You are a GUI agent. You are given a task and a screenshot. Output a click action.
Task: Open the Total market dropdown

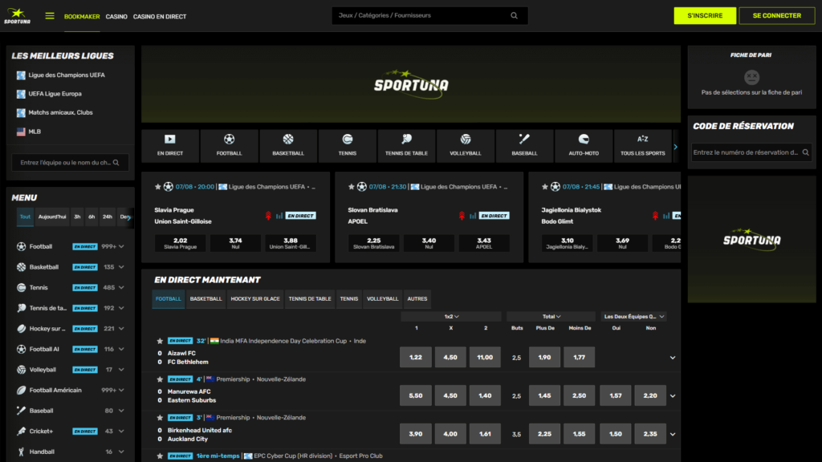click(x=551, y=316)
